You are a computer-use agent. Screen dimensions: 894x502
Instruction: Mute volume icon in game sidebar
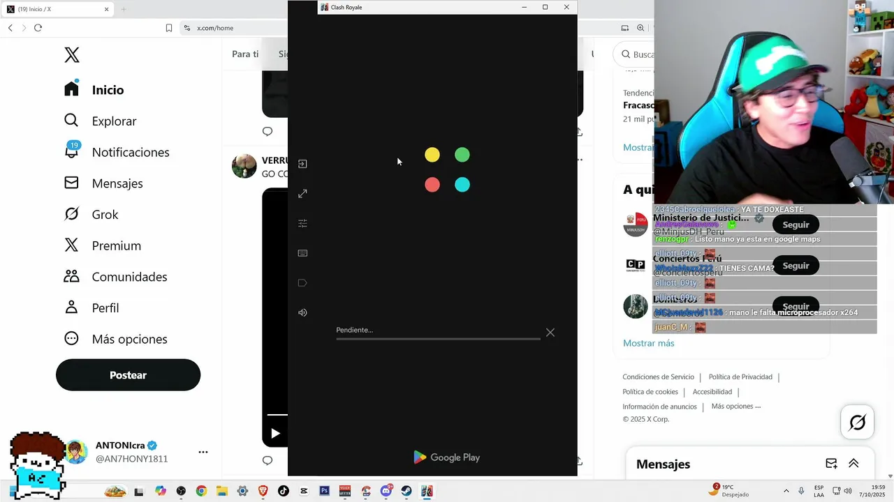point(302,312)
